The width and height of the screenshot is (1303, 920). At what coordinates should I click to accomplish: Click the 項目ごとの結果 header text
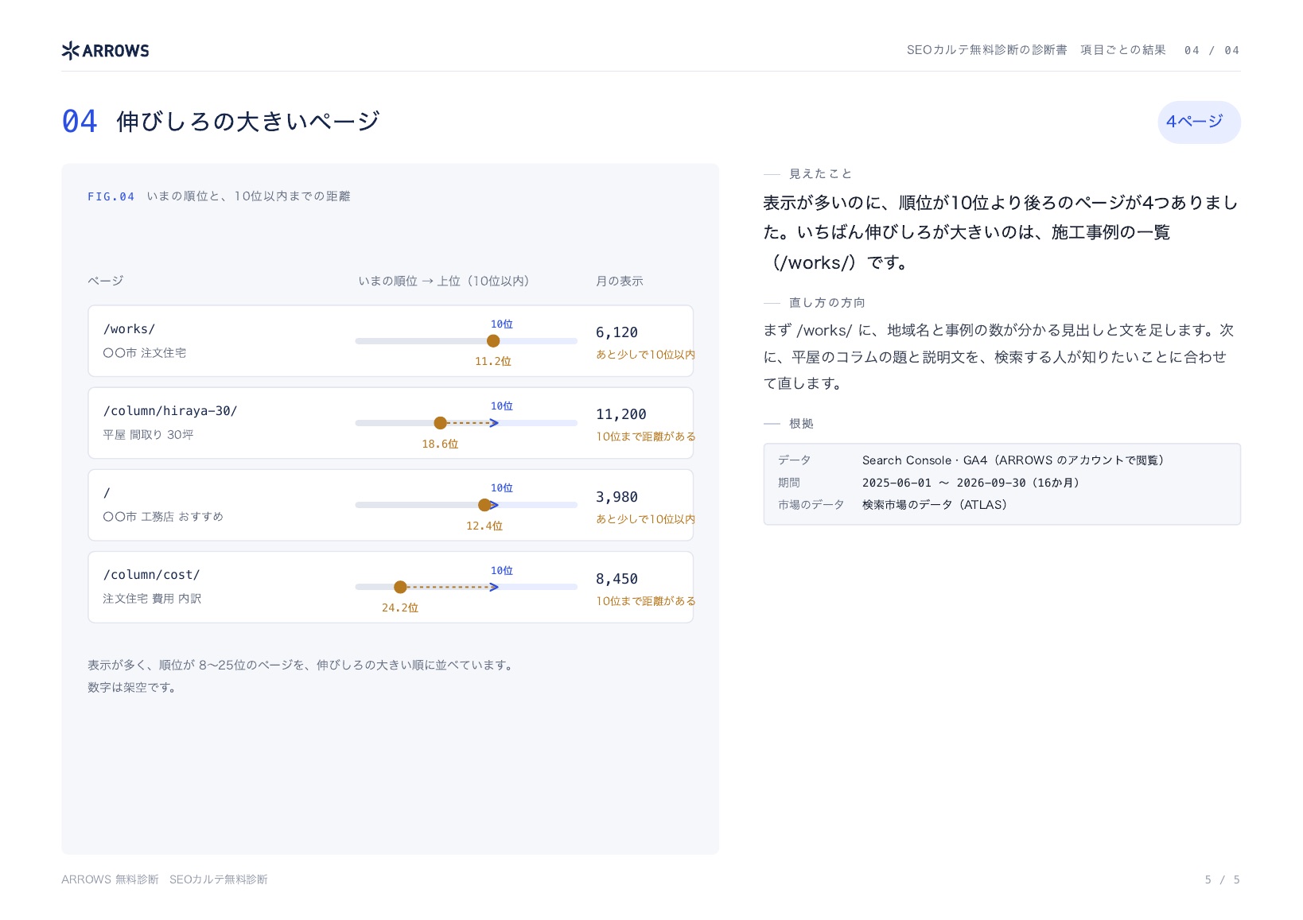(1122, 50)
